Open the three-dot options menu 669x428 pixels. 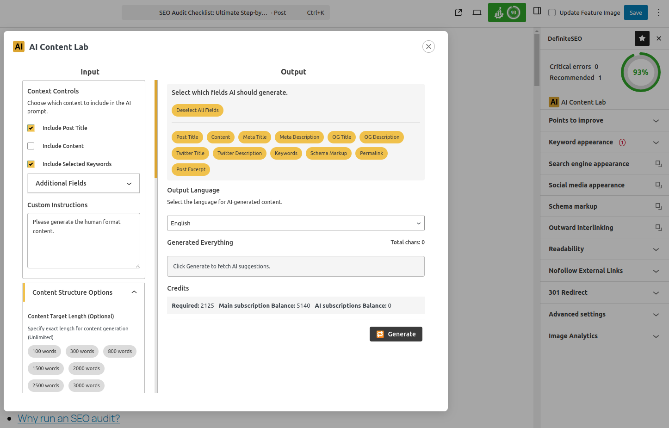(659, 12)
